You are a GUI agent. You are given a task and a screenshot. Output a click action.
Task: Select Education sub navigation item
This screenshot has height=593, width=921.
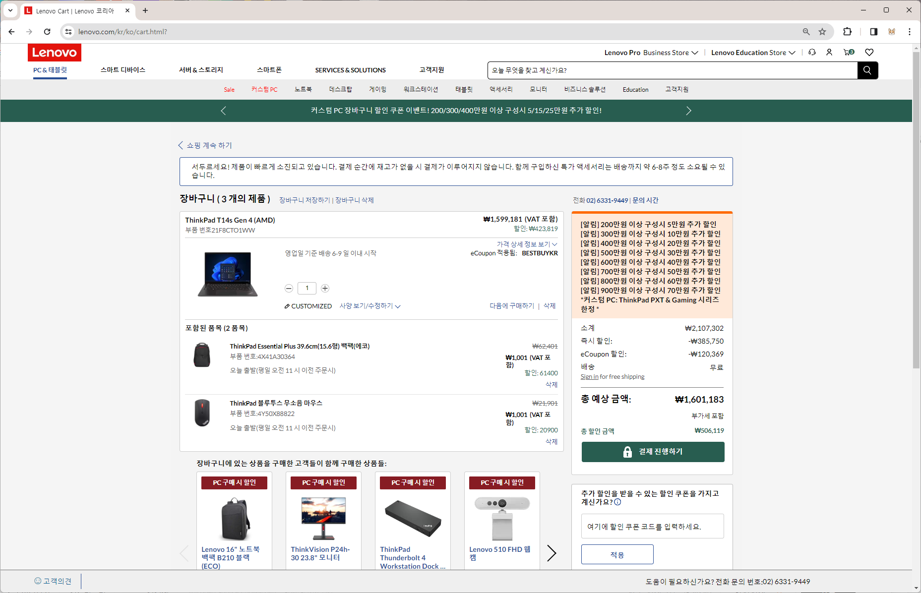635,90
